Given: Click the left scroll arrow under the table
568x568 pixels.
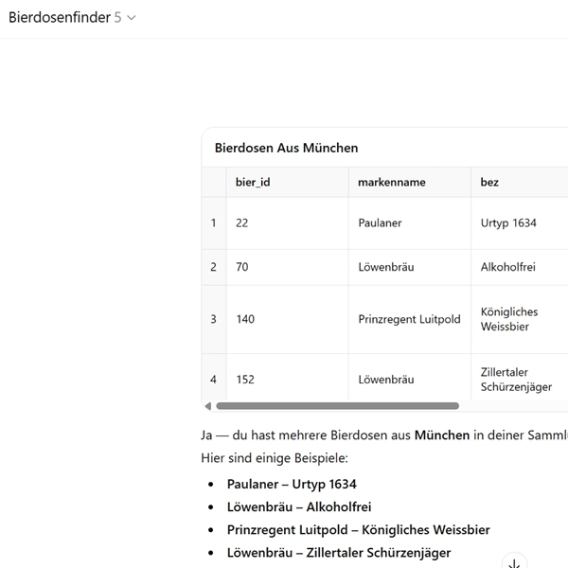Looking at the screenshot, I should coord(208,406).
